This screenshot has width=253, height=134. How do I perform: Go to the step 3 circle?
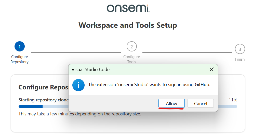click(x=240, y=49)
